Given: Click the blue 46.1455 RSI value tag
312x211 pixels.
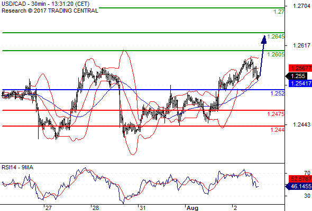Looking at the screenshot, I should coord(299,186).
